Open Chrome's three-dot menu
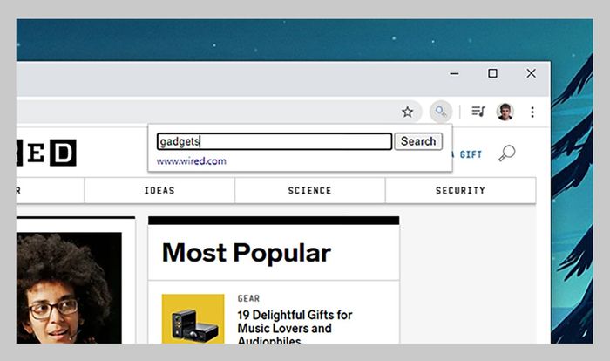Viewport: 610px width, 361px height. coord(532,112)
